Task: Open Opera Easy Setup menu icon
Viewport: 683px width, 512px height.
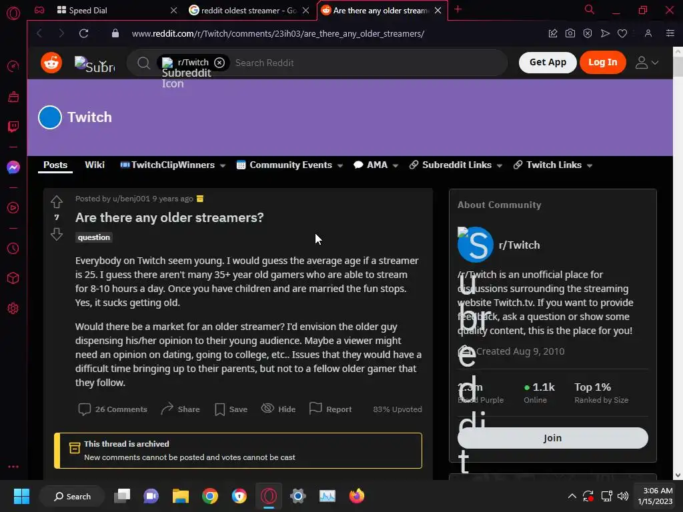Action: 670,33
